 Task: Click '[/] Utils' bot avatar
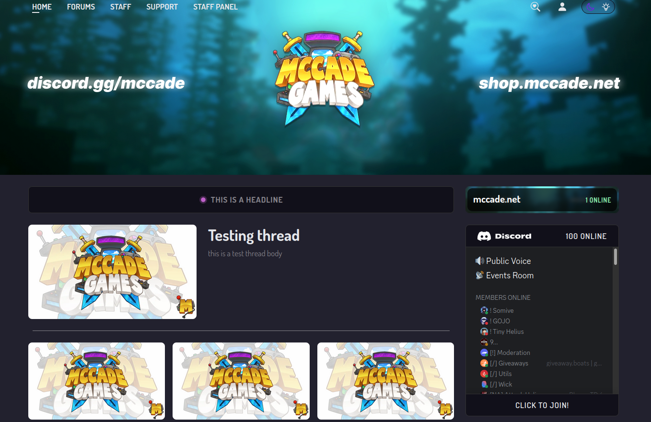[x=484, y=374]
